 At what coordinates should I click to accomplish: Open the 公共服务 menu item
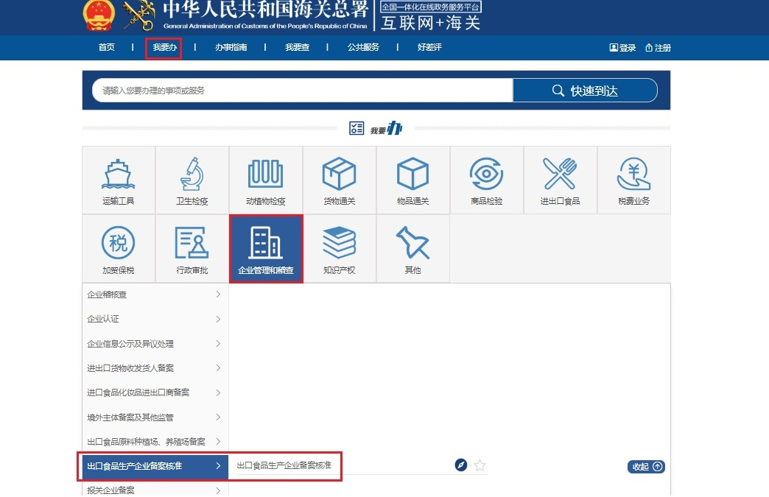coord(363,47)
